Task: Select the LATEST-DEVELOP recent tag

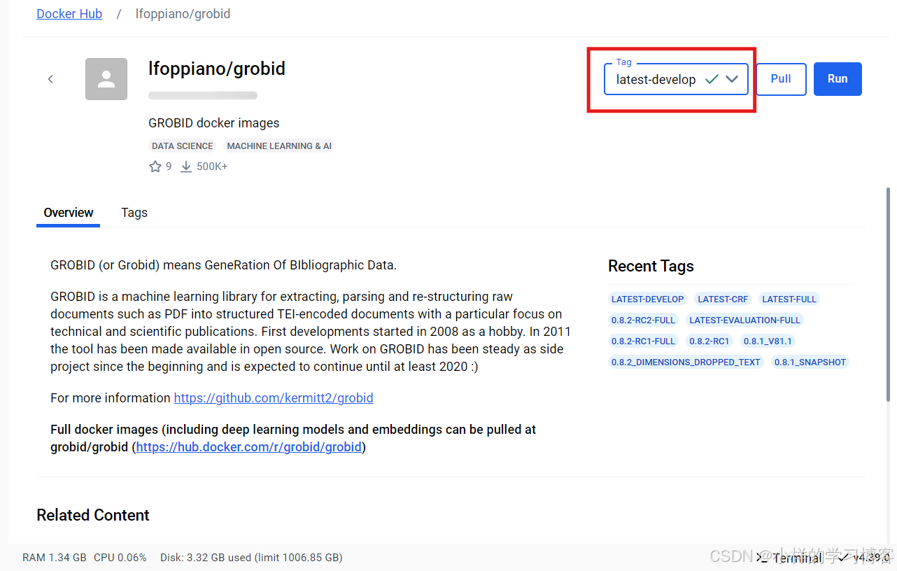Action: (x=647, y=299)
